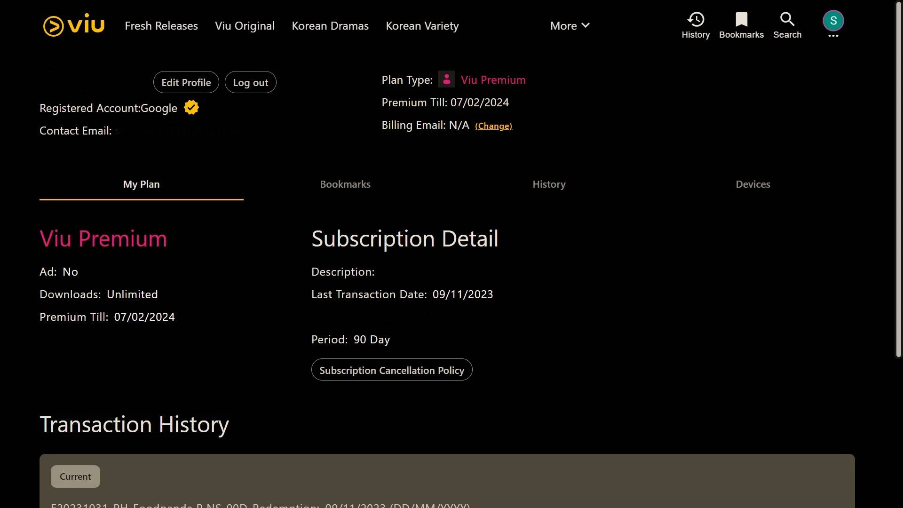
Task: Browse Korean Dramas
Action: 330,26
